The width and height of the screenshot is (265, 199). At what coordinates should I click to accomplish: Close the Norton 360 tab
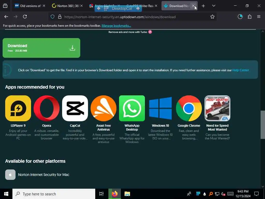coord(82,6)
